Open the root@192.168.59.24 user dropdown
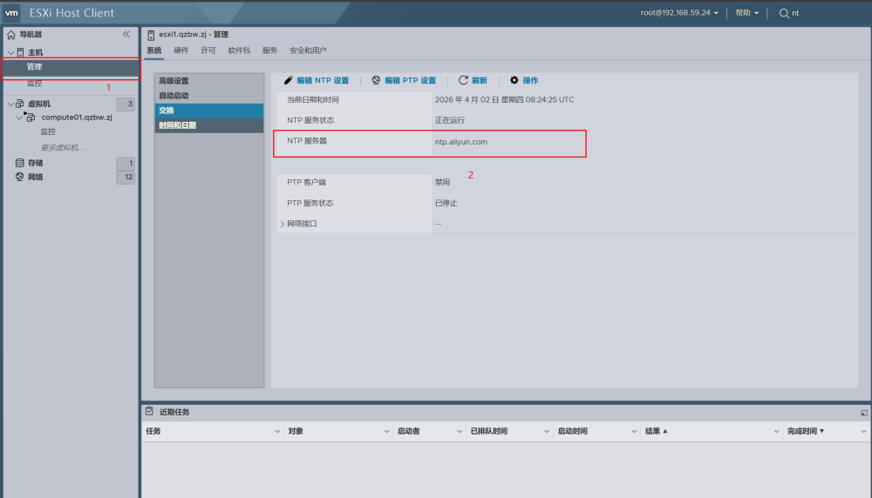 tap(680, 13)
